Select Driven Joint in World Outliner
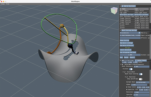 pyautogui.click(x=134, y=24)
